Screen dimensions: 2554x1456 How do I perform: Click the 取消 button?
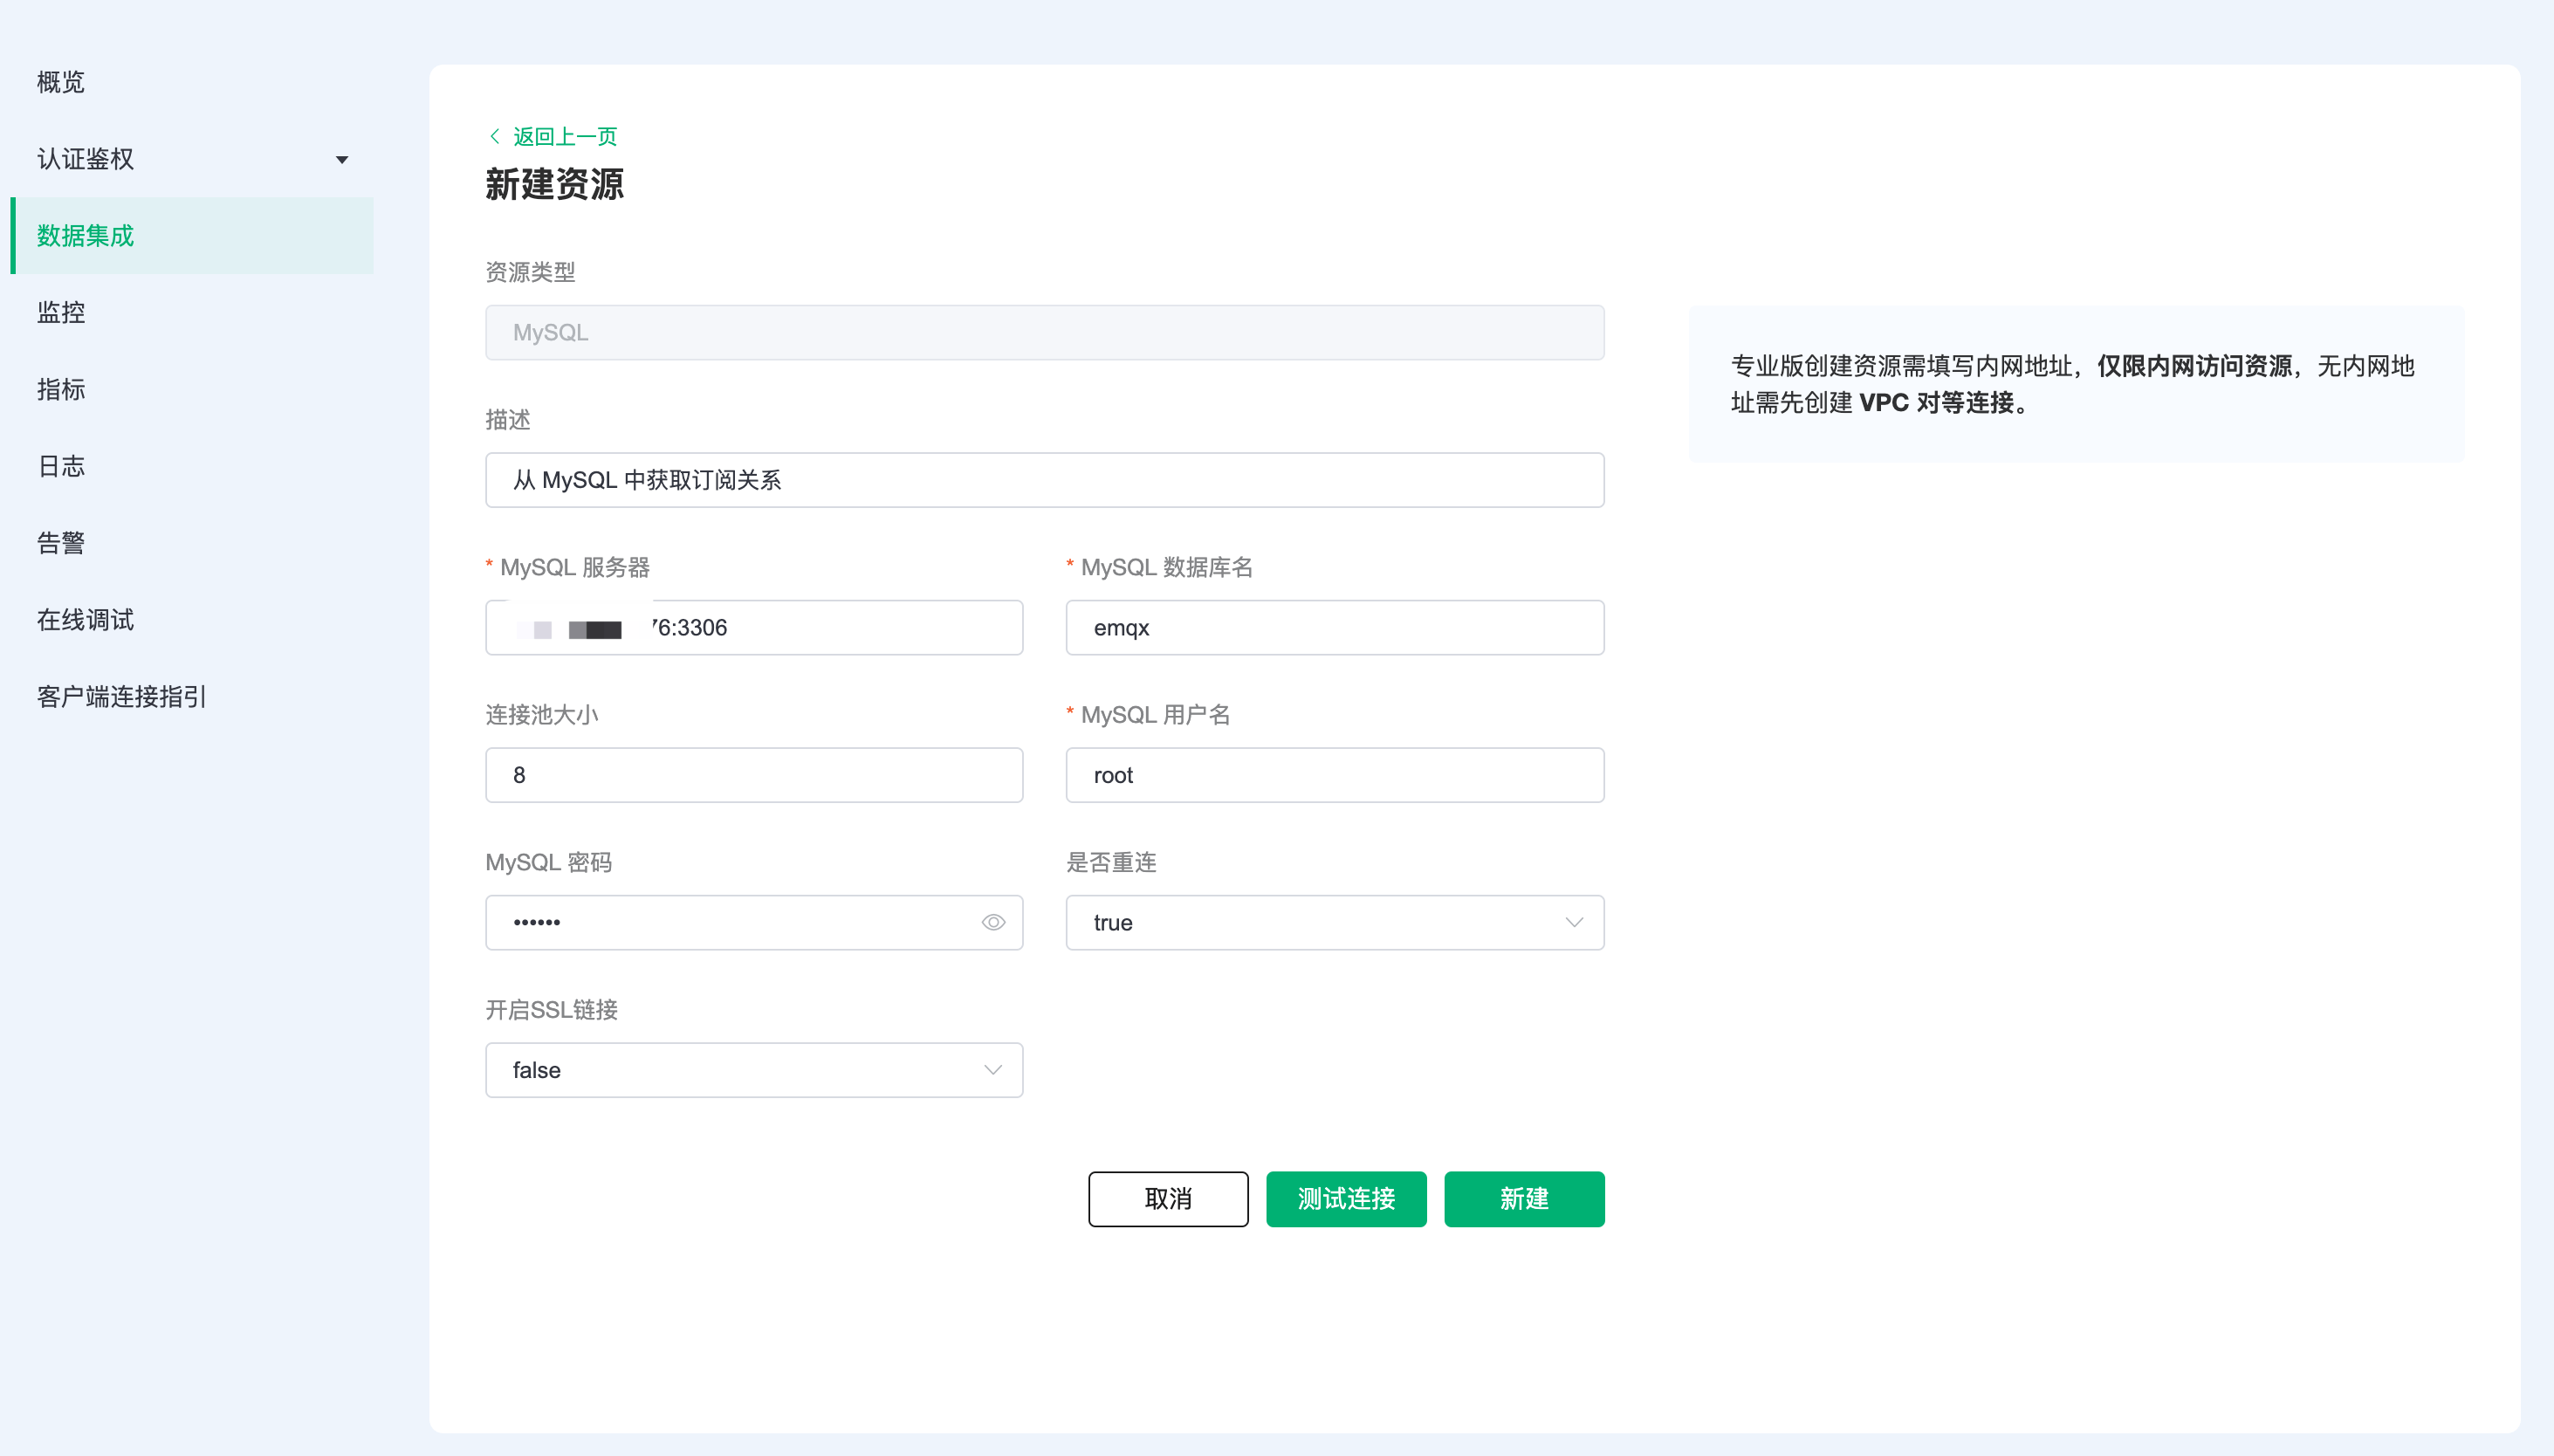point(1167,1198)
